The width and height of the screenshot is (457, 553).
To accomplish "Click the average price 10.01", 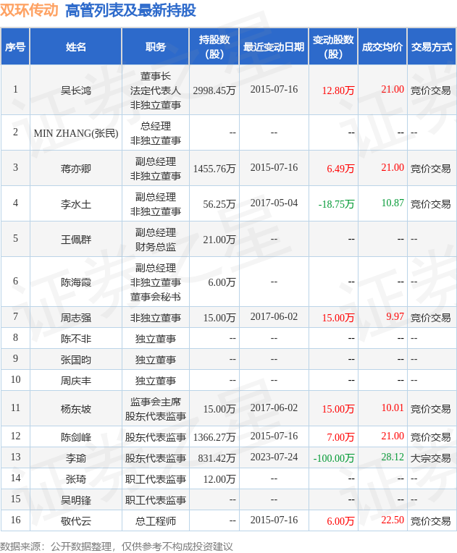I will pos(393,408).
